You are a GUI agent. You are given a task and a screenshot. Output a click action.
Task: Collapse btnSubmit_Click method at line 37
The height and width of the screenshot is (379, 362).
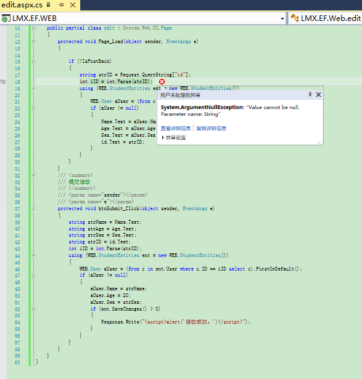[34, 209]
